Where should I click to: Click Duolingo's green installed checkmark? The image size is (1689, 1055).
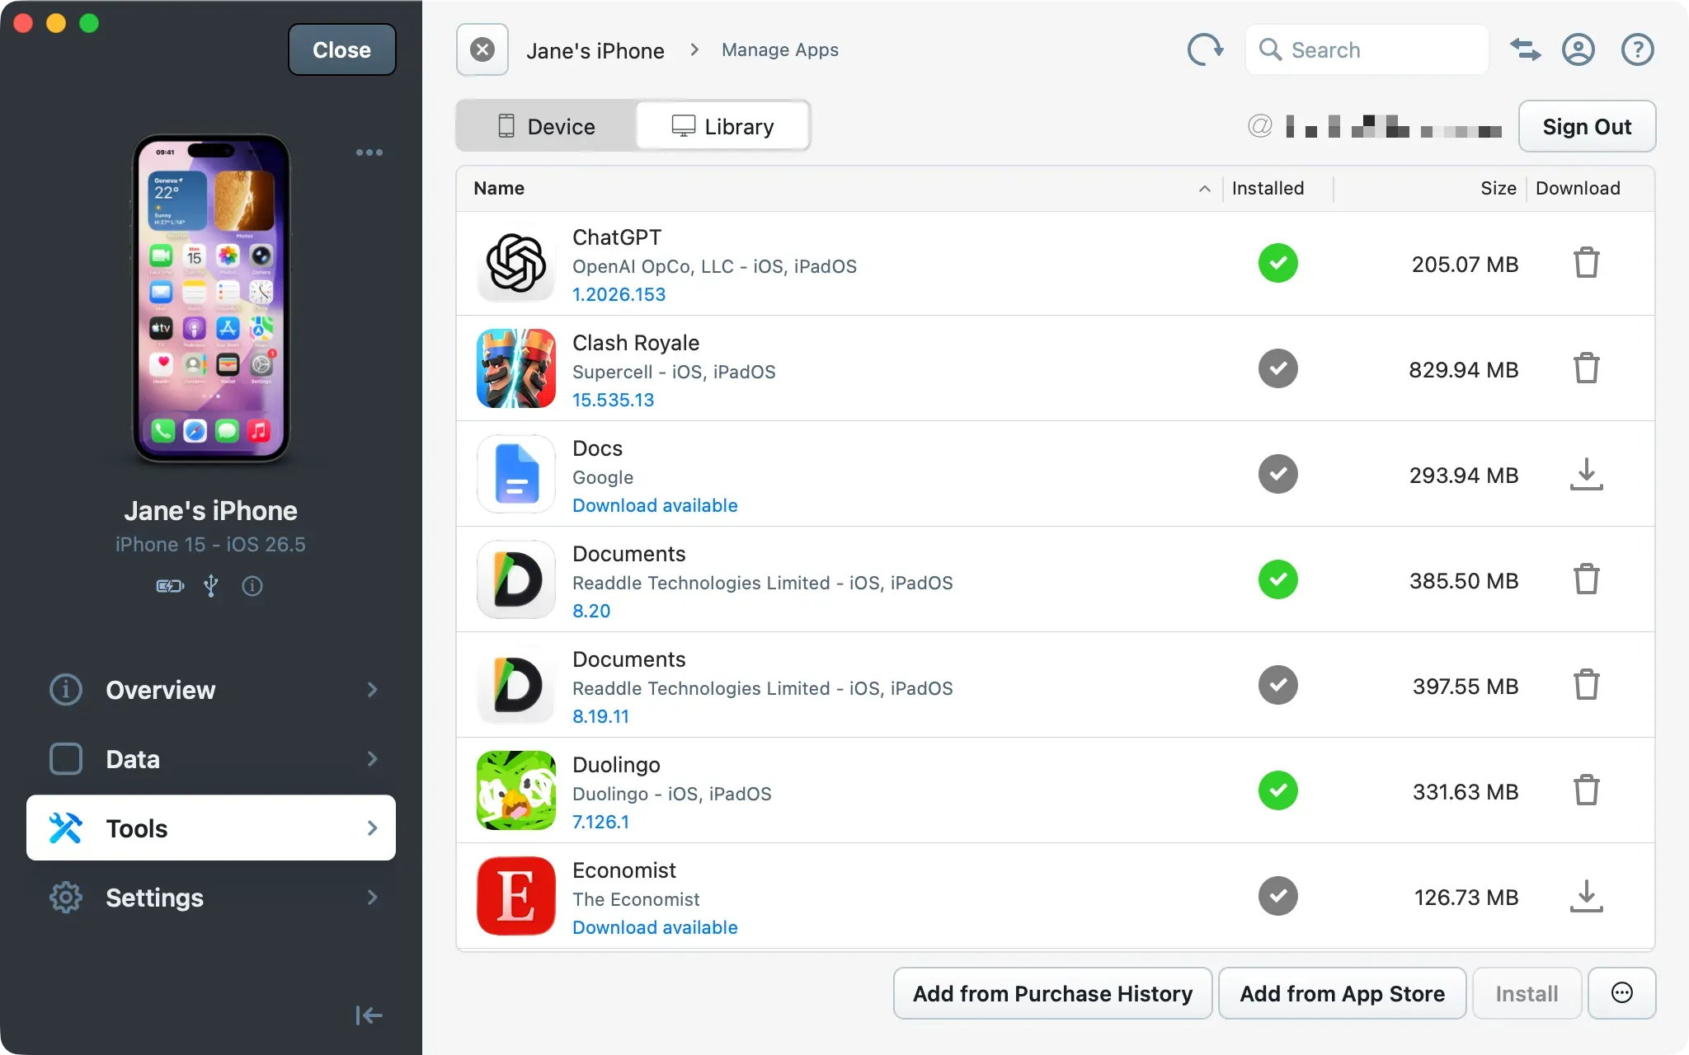(x=1277, y=790)
